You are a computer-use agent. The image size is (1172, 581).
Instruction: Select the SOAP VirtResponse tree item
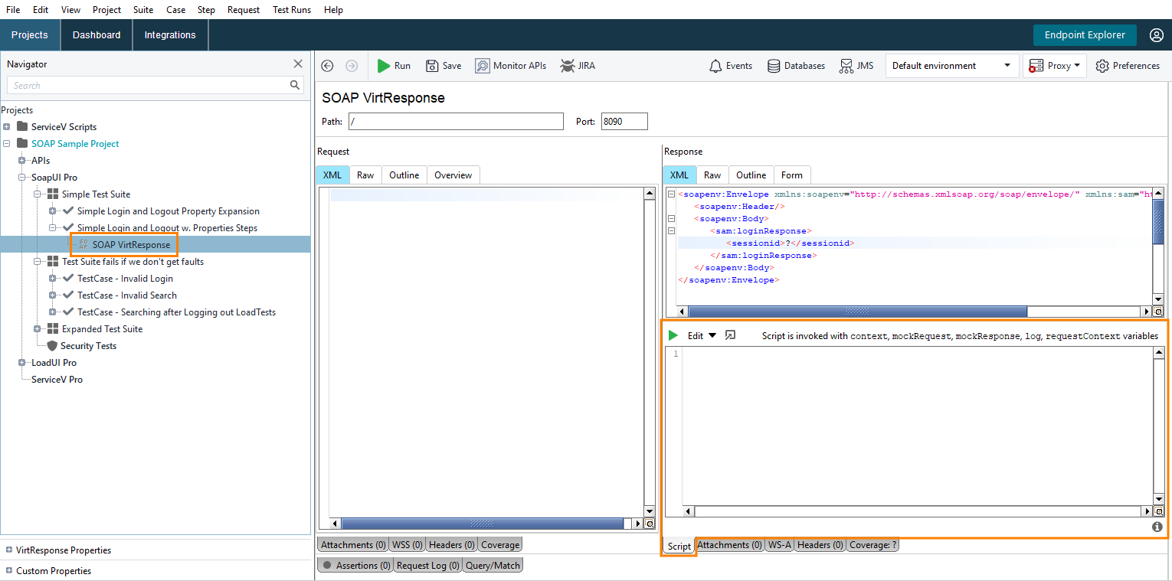click(131, 245)
